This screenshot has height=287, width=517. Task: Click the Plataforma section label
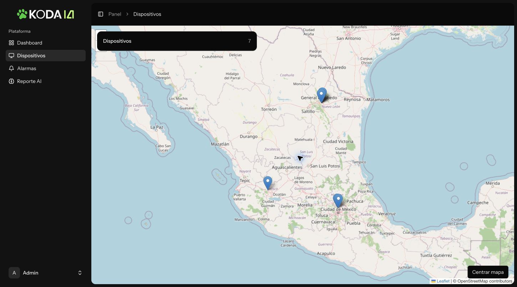click(20, 31)
